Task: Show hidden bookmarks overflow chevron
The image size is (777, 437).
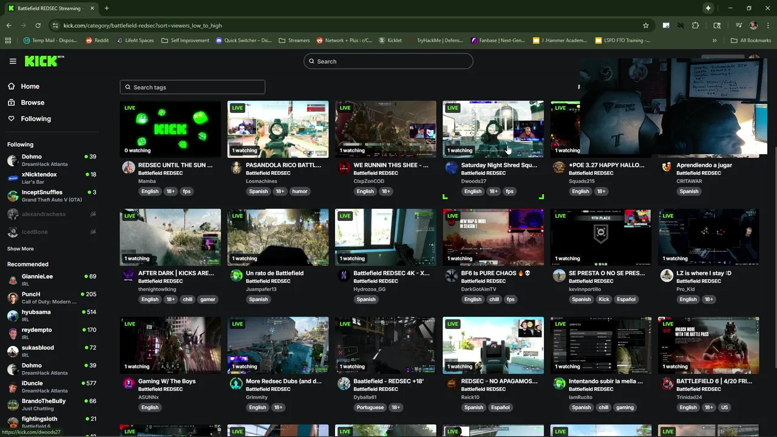Action: click(x=714, y=41)
